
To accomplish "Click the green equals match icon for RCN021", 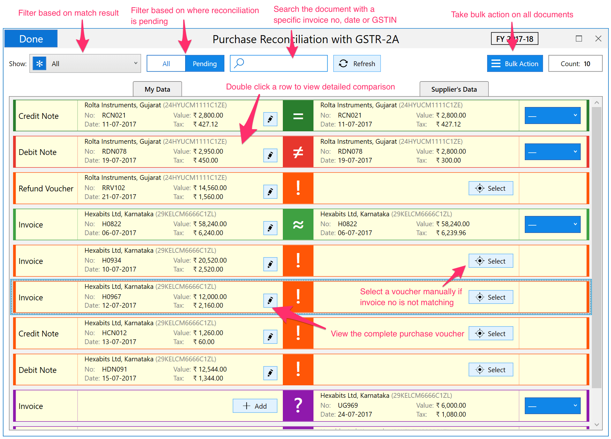I will 298,116.
